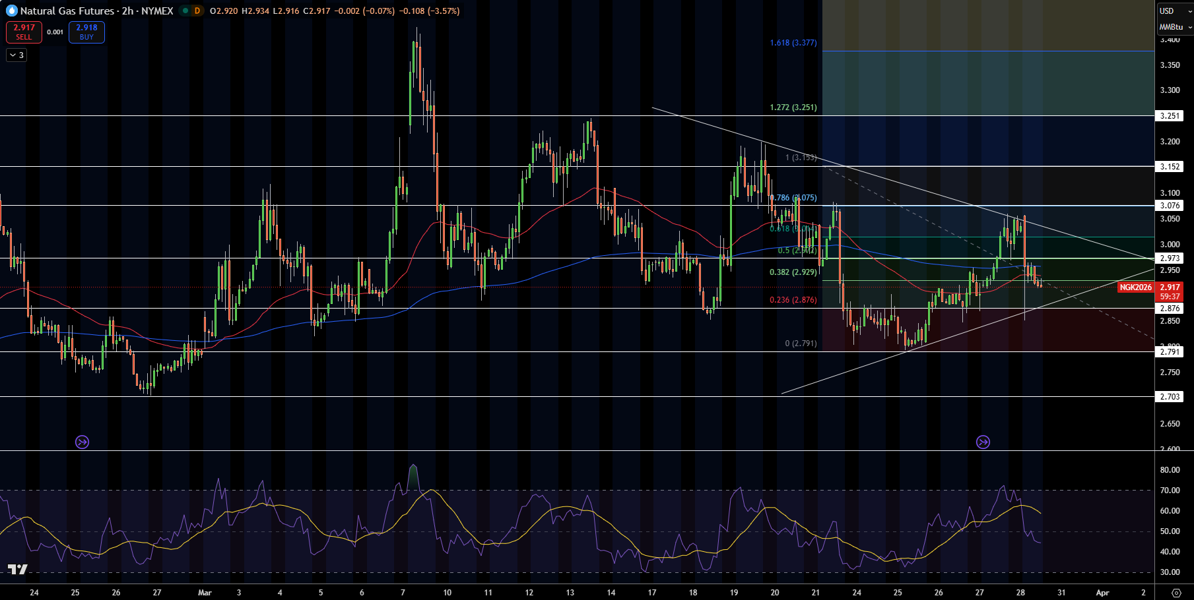Click the TradingView logo
Screen dimensions: 1194x600
click(18, 569)
